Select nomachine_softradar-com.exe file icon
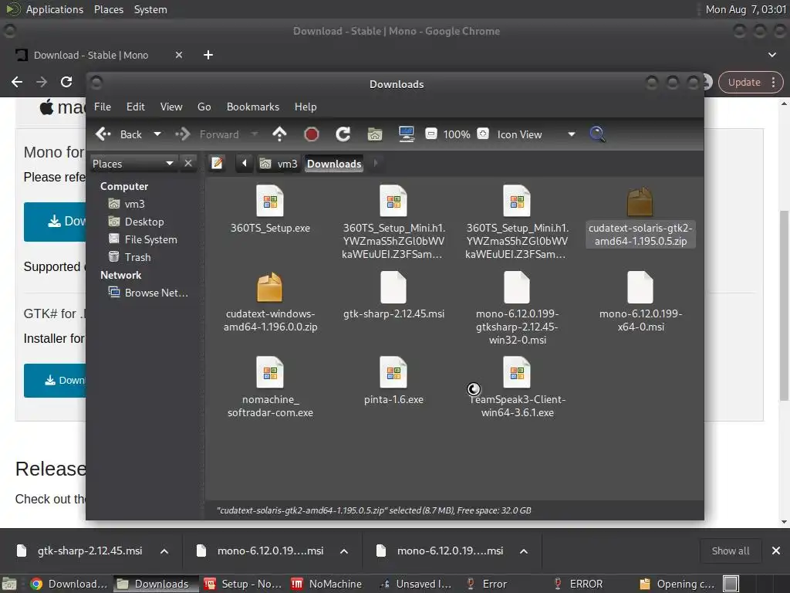Viewport: 790px width, 593px height. [270, 372]
